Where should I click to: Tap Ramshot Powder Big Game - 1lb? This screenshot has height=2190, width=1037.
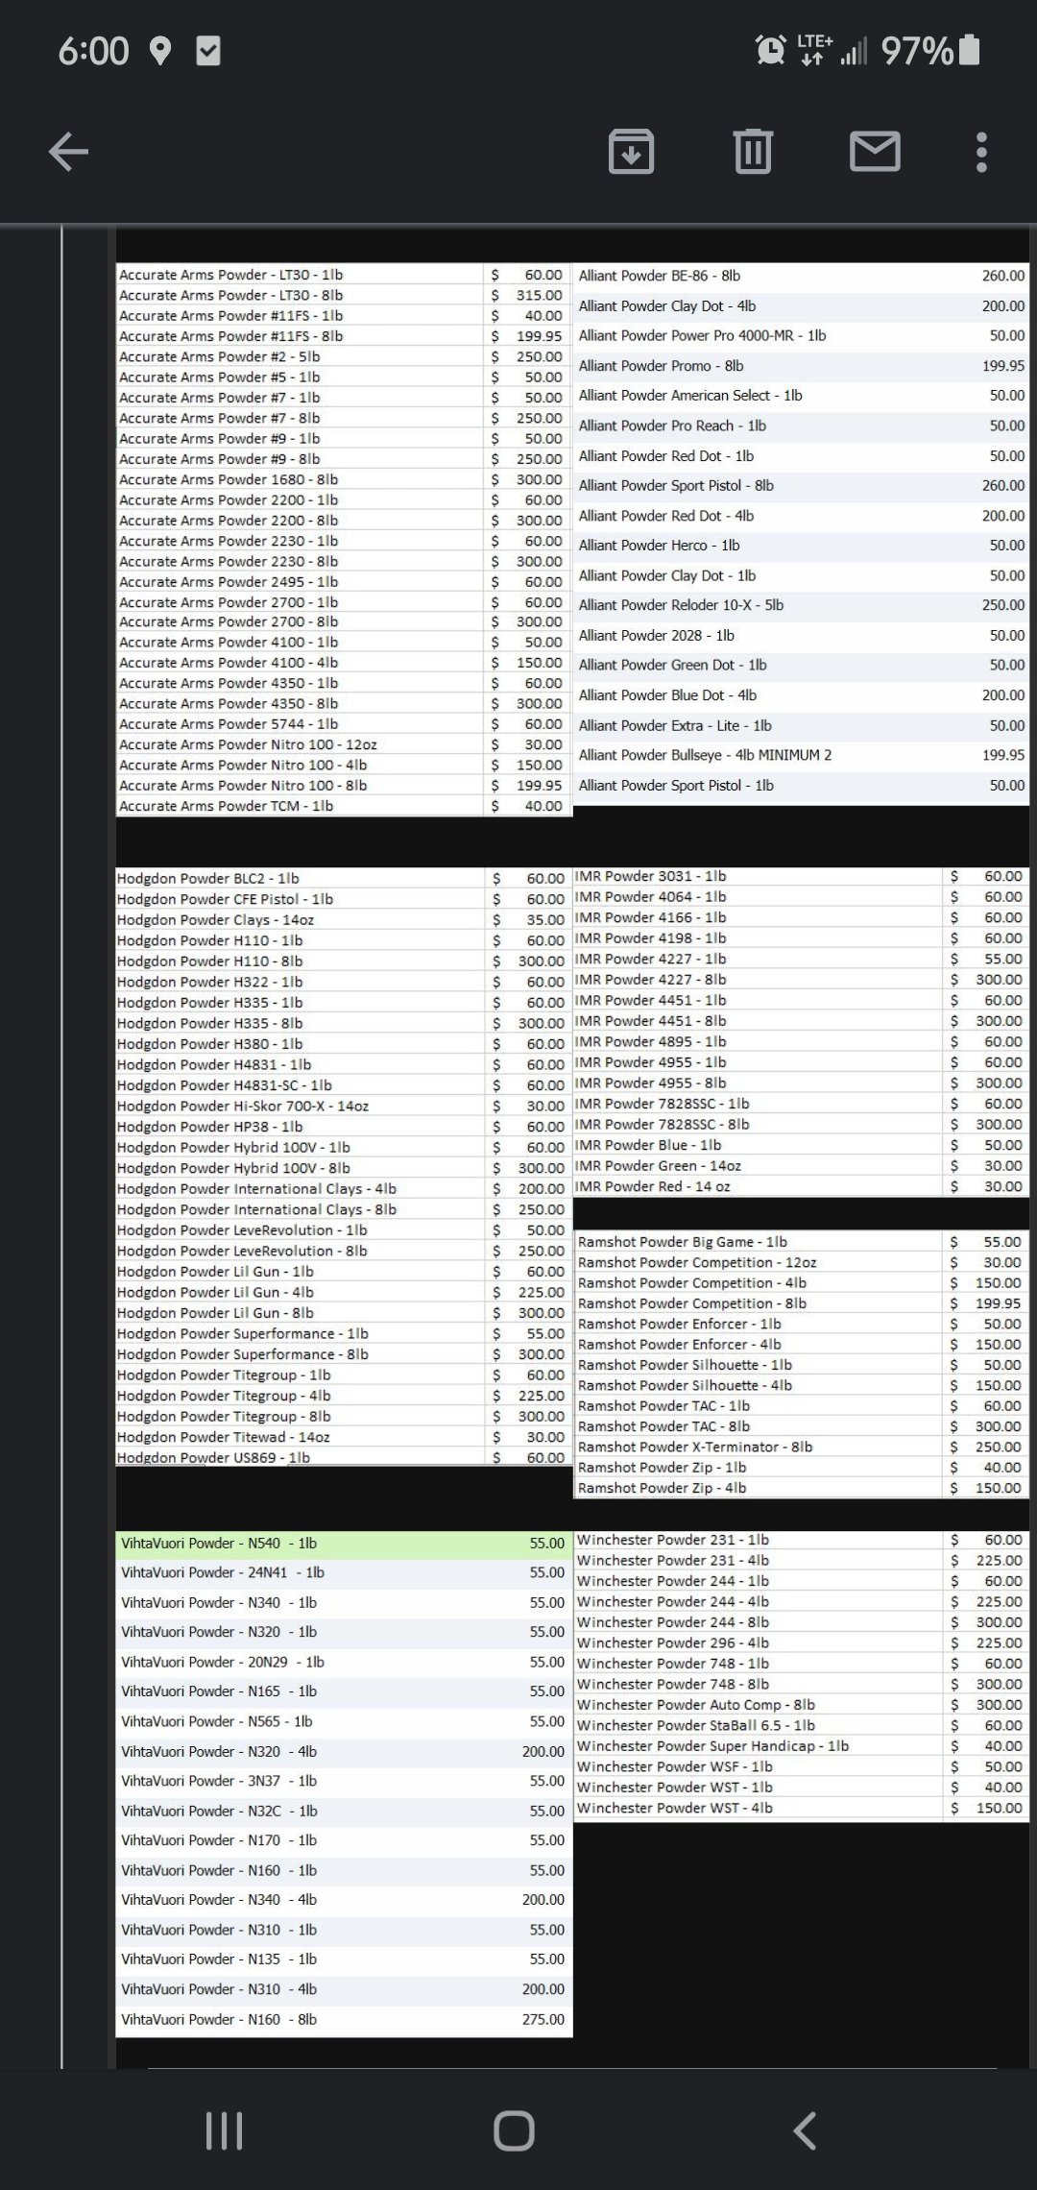tap(682, 1242)
